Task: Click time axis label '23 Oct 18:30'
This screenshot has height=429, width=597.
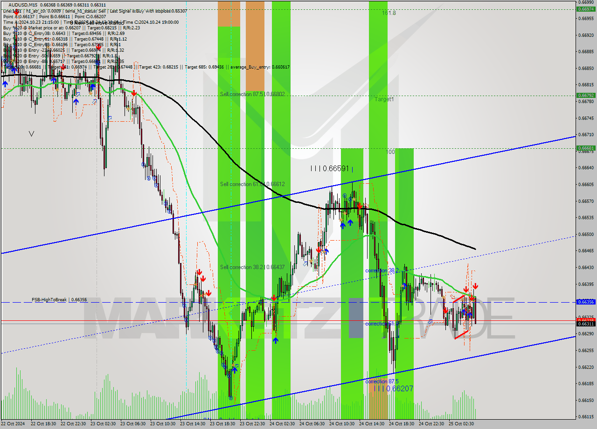Action: pyautogui.click(x=223, y=423)
